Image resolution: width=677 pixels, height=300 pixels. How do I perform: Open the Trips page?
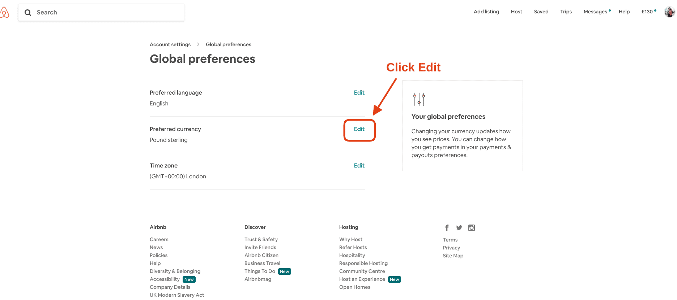click(x=566, y=12)
